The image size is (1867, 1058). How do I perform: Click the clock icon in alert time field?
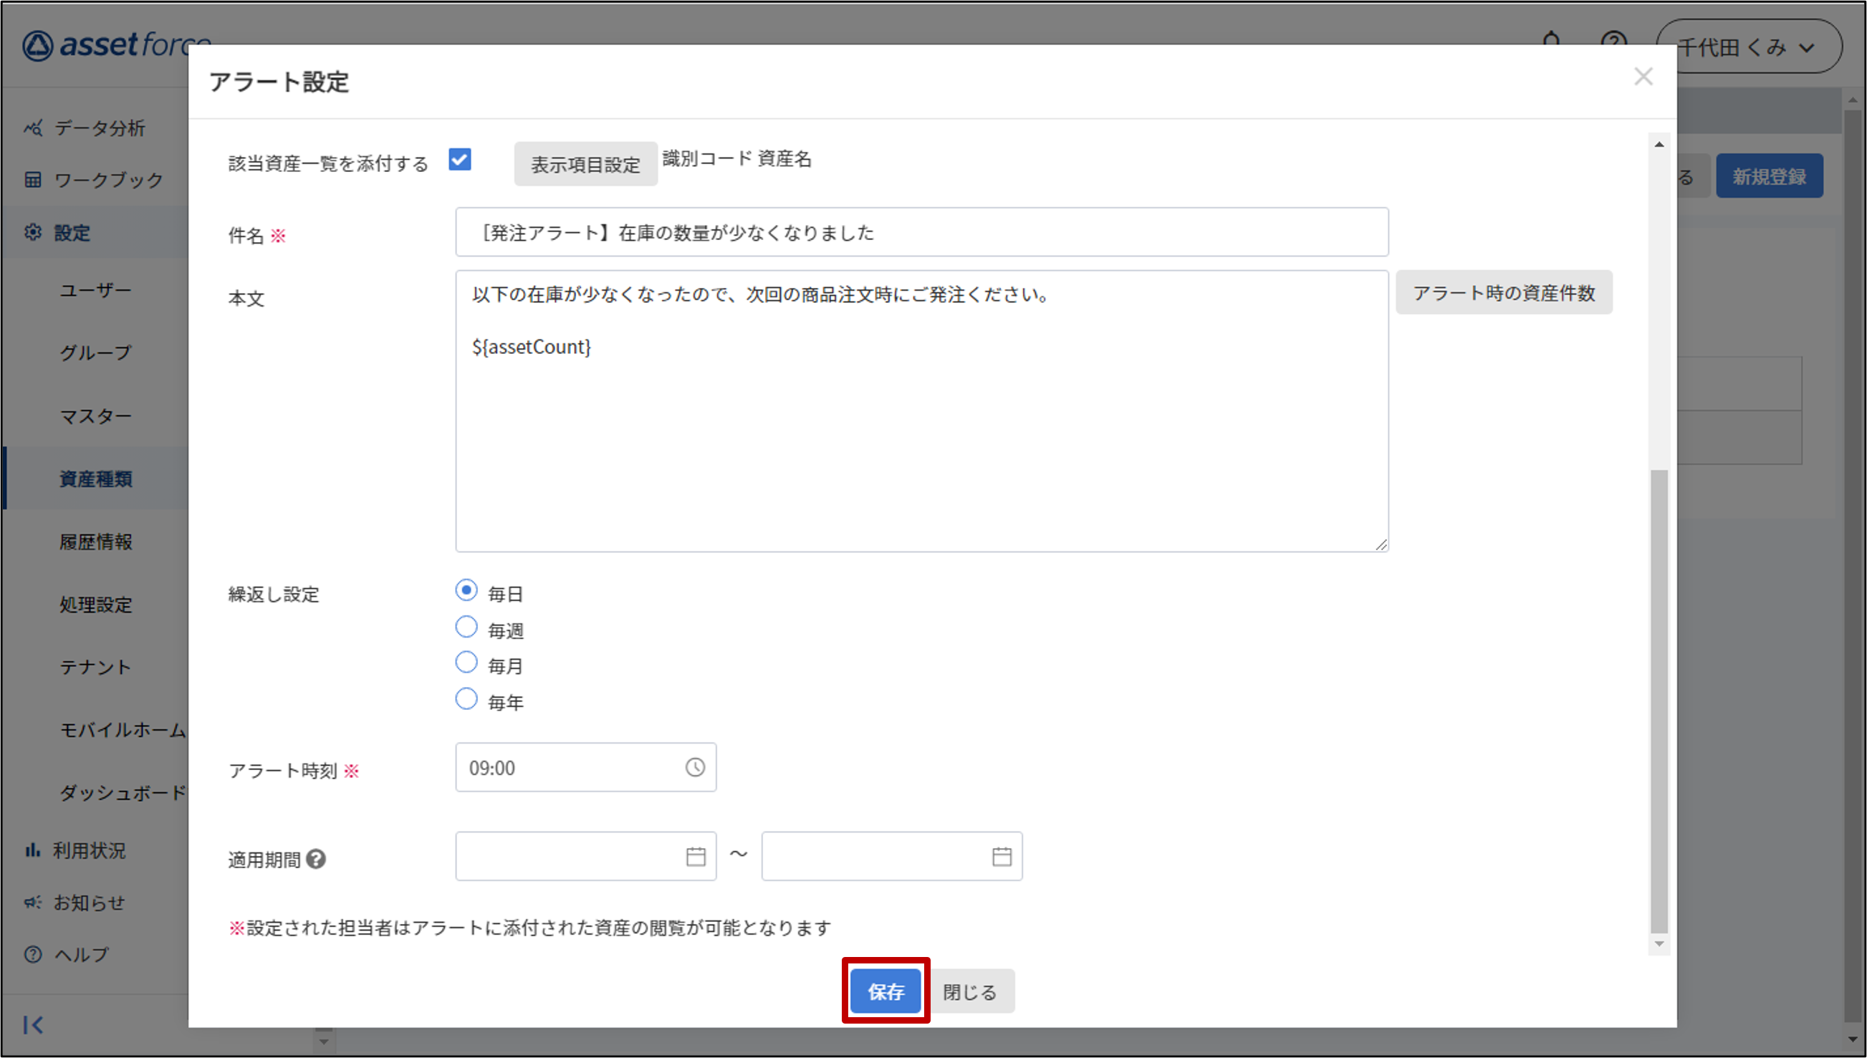695,767
